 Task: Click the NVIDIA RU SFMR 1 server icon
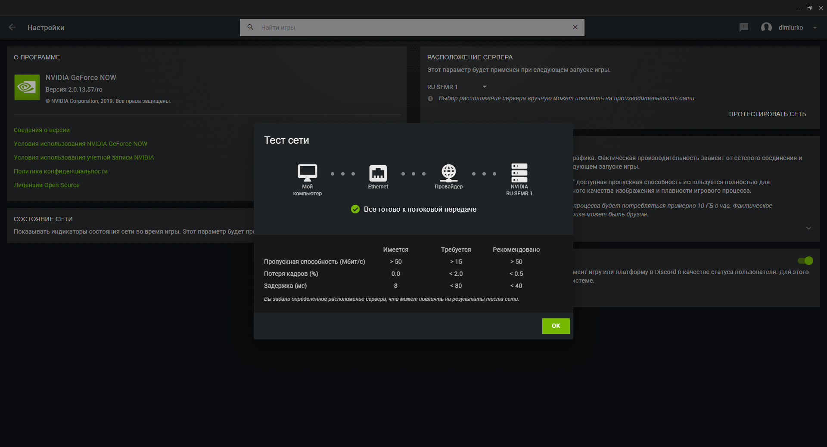pyautogui.click(x=519, y=173)
